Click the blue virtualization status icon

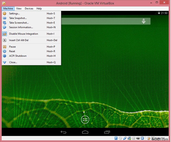tap(142, 138)
